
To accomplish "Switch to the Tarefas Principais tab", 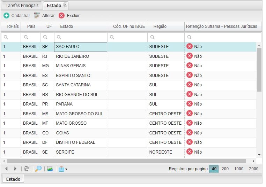I will [22, 6].
